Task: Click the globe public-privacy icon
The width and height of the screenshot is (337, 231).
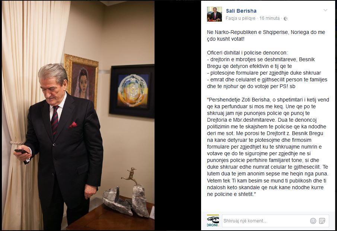Action: 286,19
